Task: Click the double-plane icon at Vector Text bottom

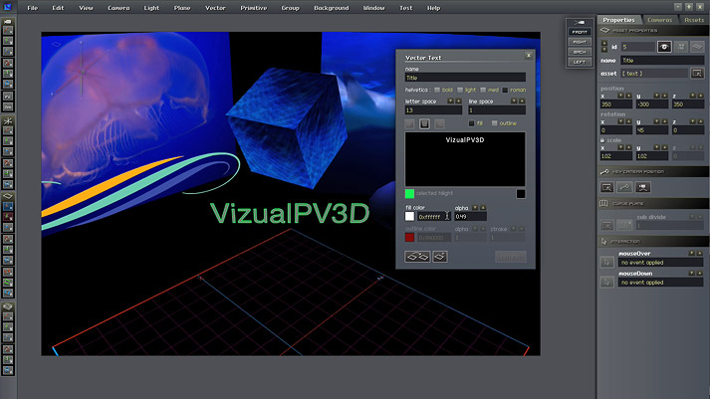Action: coord(416,257)
